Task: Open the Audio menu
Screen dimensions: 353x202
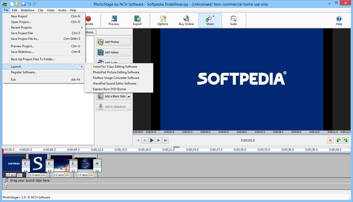Action: [x=62, y=10]
